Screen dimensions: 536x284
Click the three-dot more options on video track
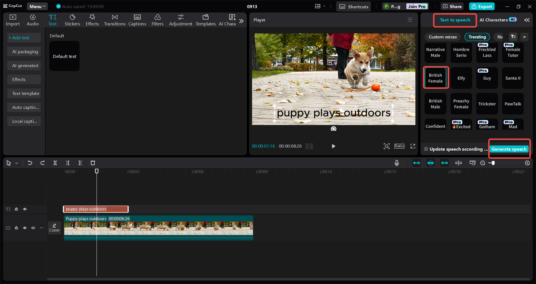(41, 228)
